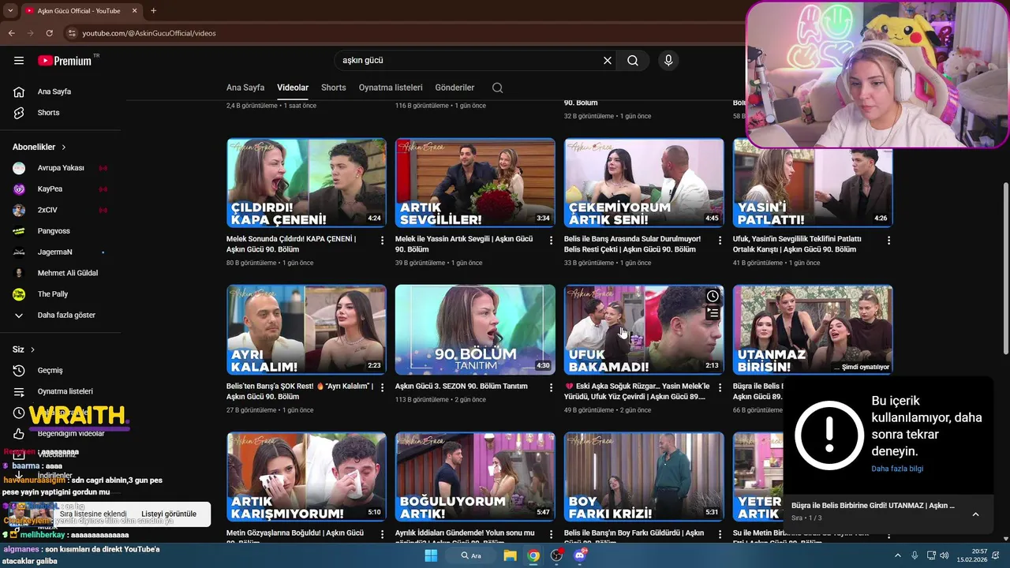Open Avrupa Yakası subscription
Viewport: 1010px width, 568px height.
coord(61,168)
